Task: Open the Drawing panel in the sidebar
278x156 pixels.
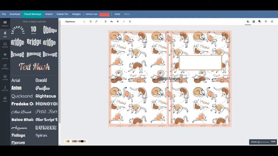Action: pyautogui.click(x=5, y=67)
